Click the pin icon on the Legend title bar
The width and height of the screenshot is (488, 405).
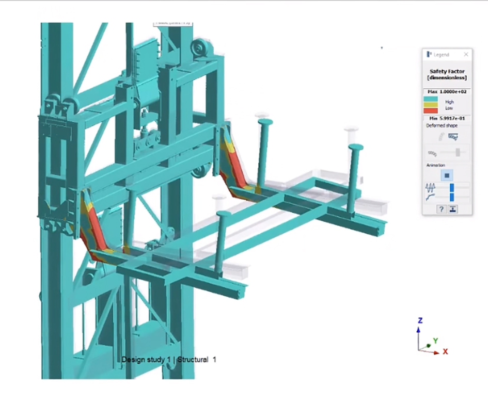[429, 55]
